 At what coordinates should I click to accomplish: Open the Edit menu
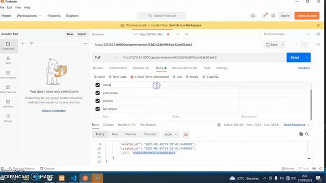pyautogui.click(x=10, y=8)
